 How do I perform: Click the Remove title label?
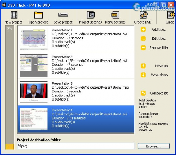coord(158,48)
